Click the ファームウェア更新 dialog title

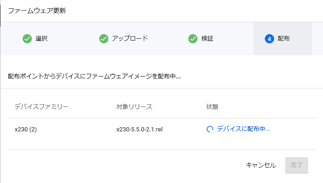37,11
